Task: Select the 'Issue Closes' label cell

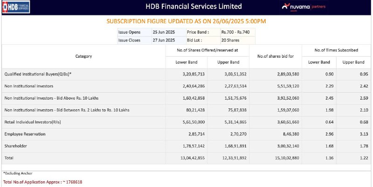Action: point(135,40)
